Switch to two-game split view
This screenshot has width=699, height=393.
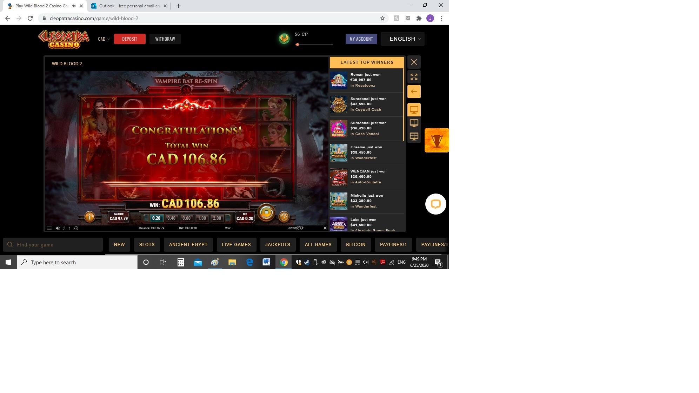coord(414,123)
